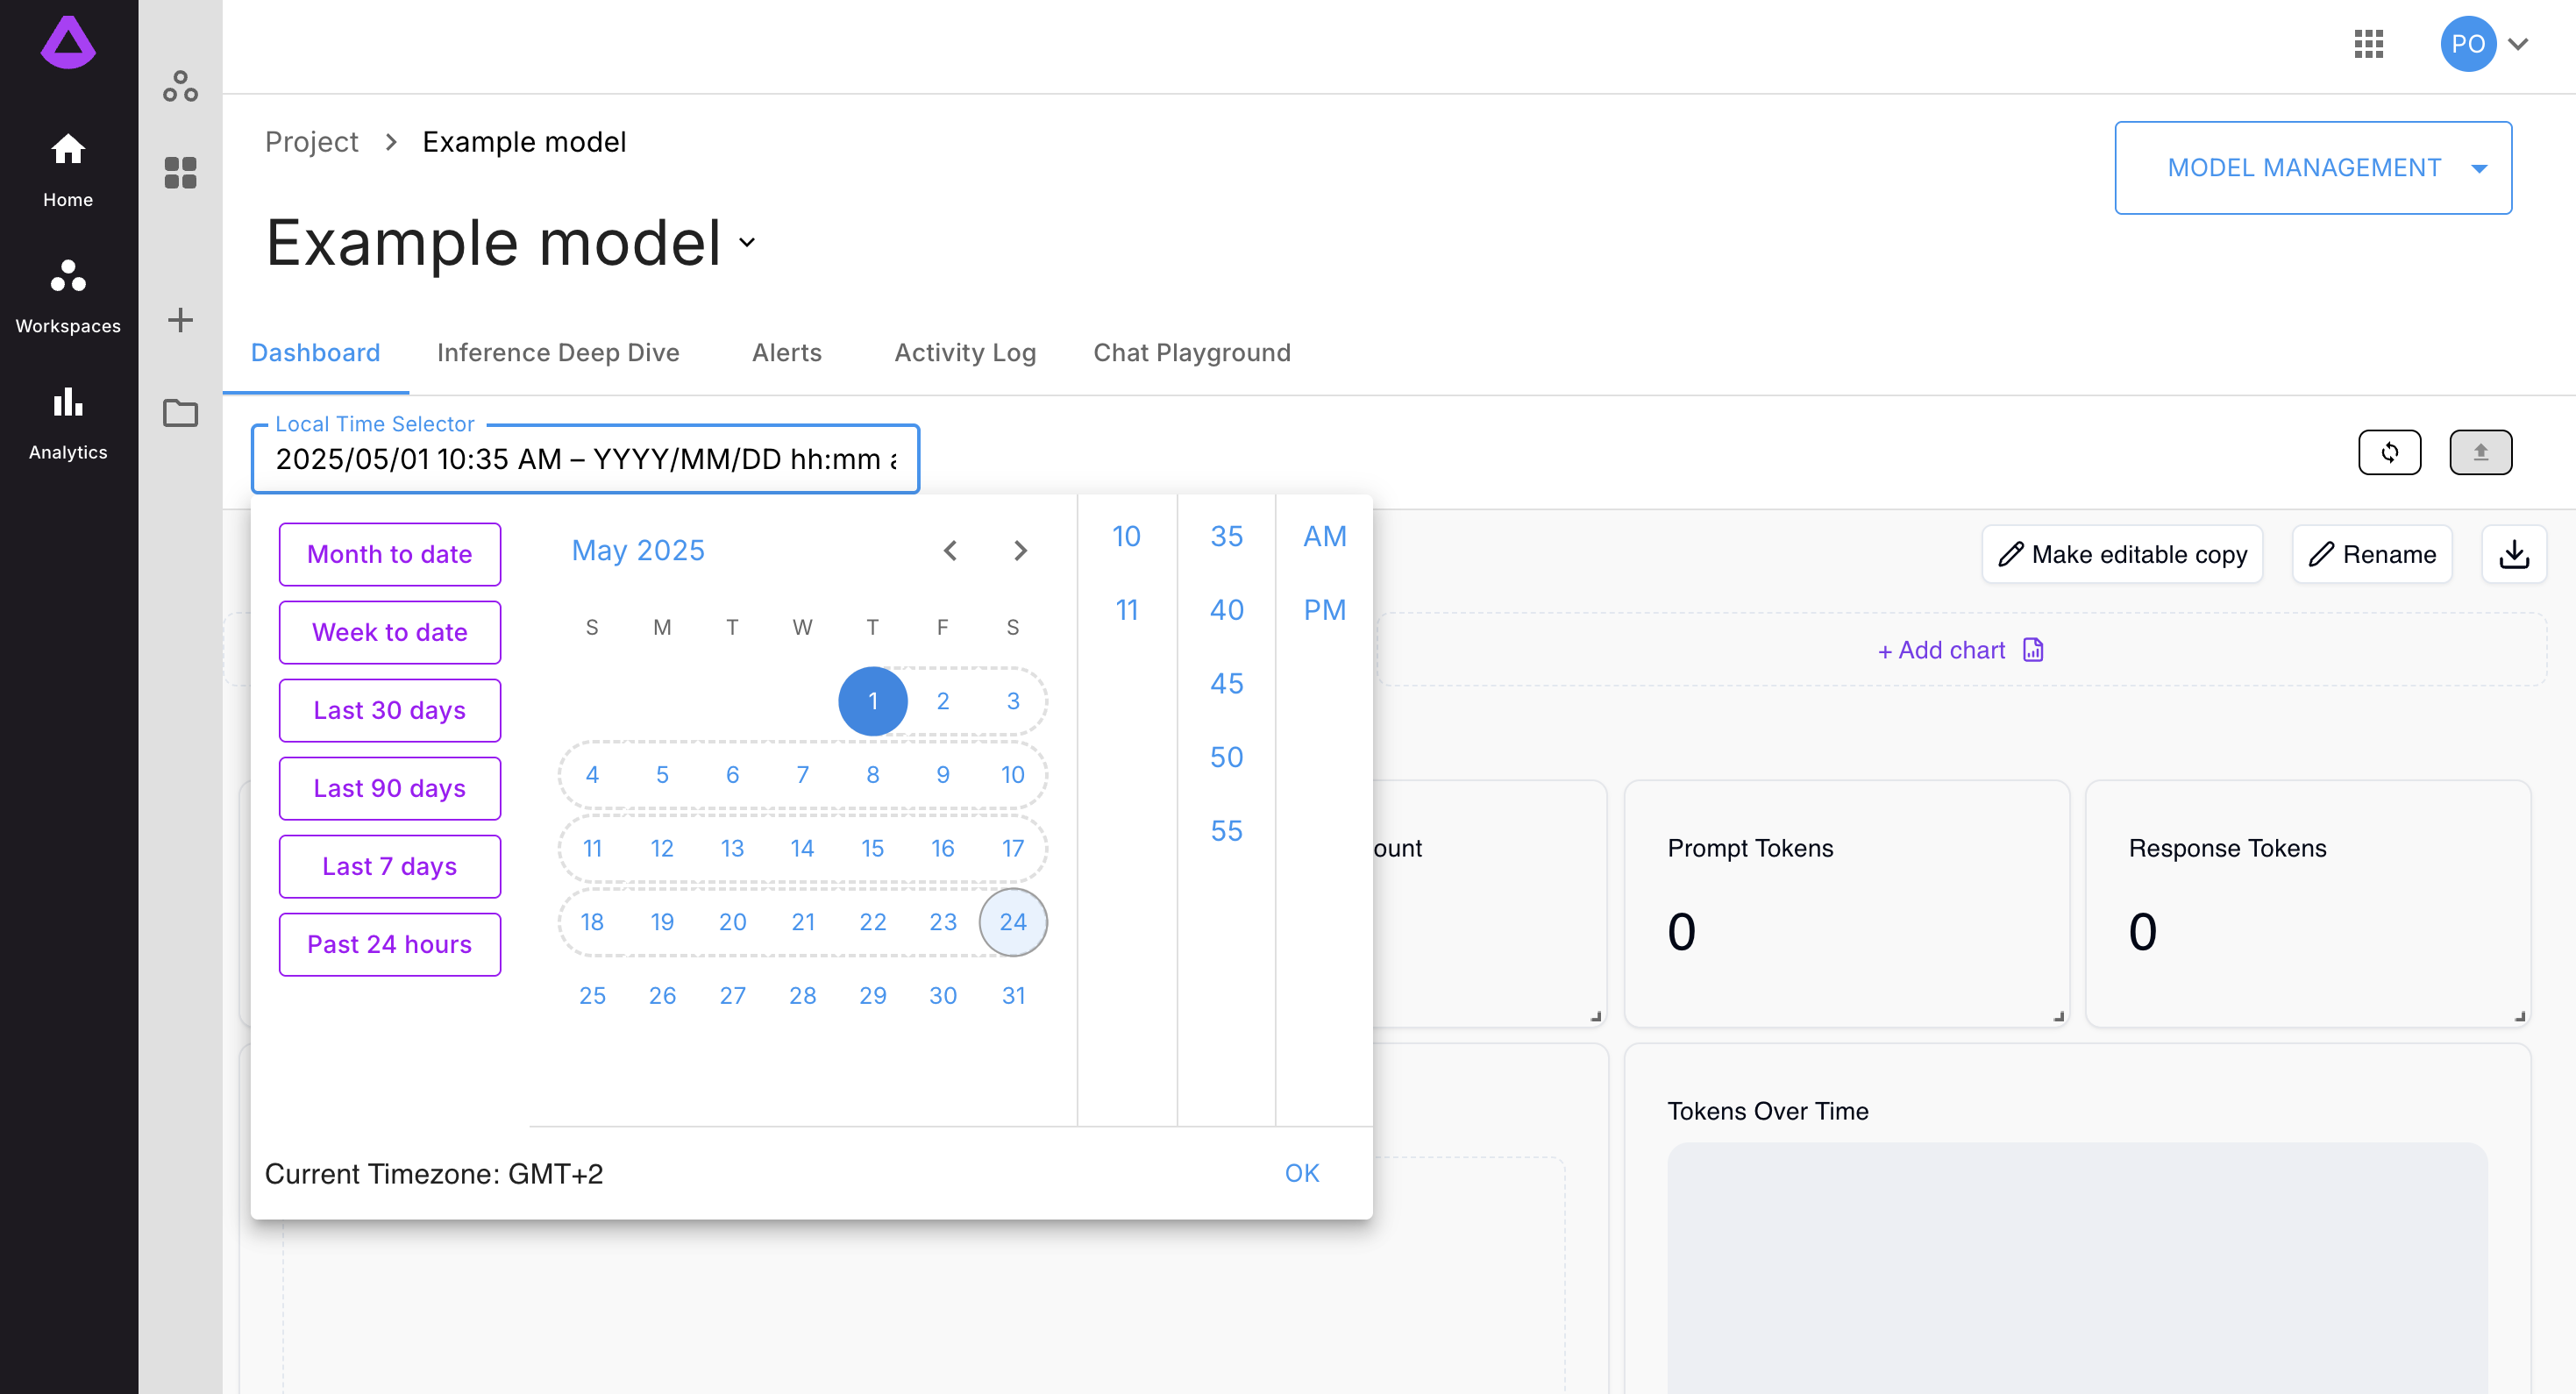This screenshot has width=2576, height=1394.
Task: Click the upload arrow icon button
Action: click(x=2480, y=452)
